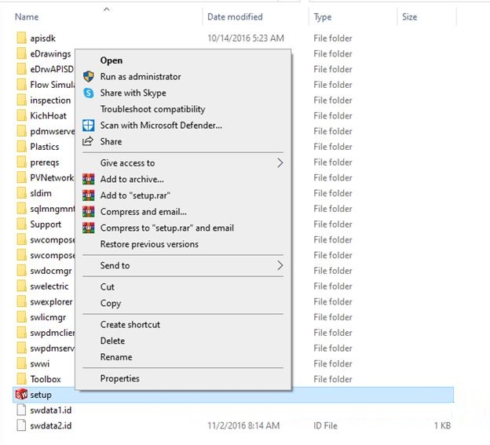Click the apisdk folder icon
490x445 pixels.
21,38
